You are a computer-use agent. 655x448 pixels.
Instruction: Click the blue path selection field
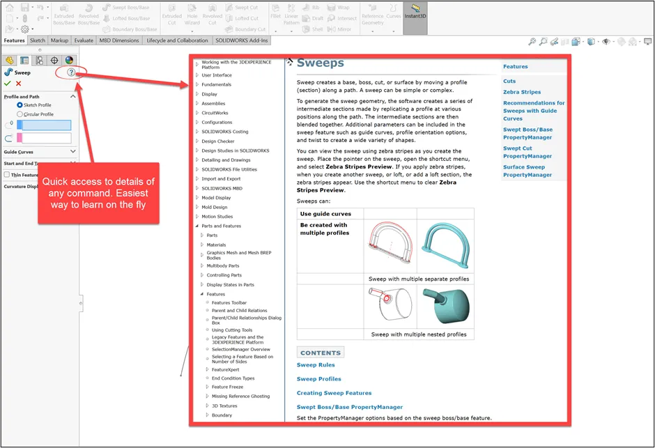tap(46, 125)
